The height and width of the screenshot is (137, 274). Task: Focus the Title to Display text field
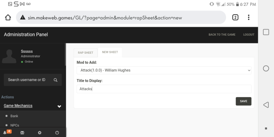point(164,89)
